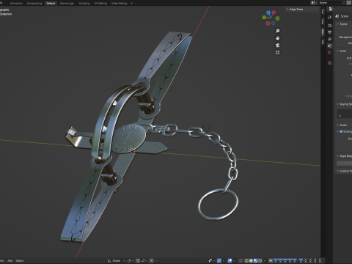The image size is (352, 264).
Task: Select Wireframe viewport shading
Action: tap(246, 260)
